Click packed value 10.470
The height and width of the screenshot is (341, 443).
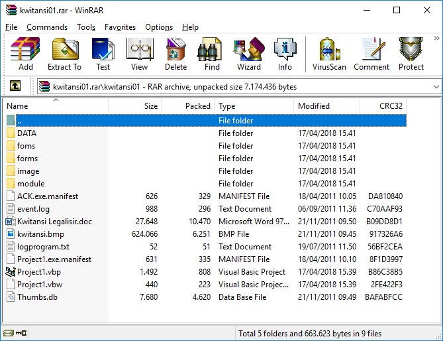coord(200,222)
